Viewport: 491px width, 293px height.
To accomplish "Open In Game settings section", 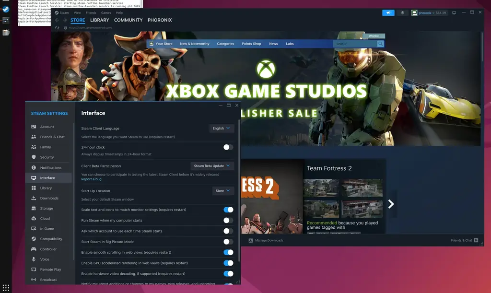I will click(x=47, y=229).
